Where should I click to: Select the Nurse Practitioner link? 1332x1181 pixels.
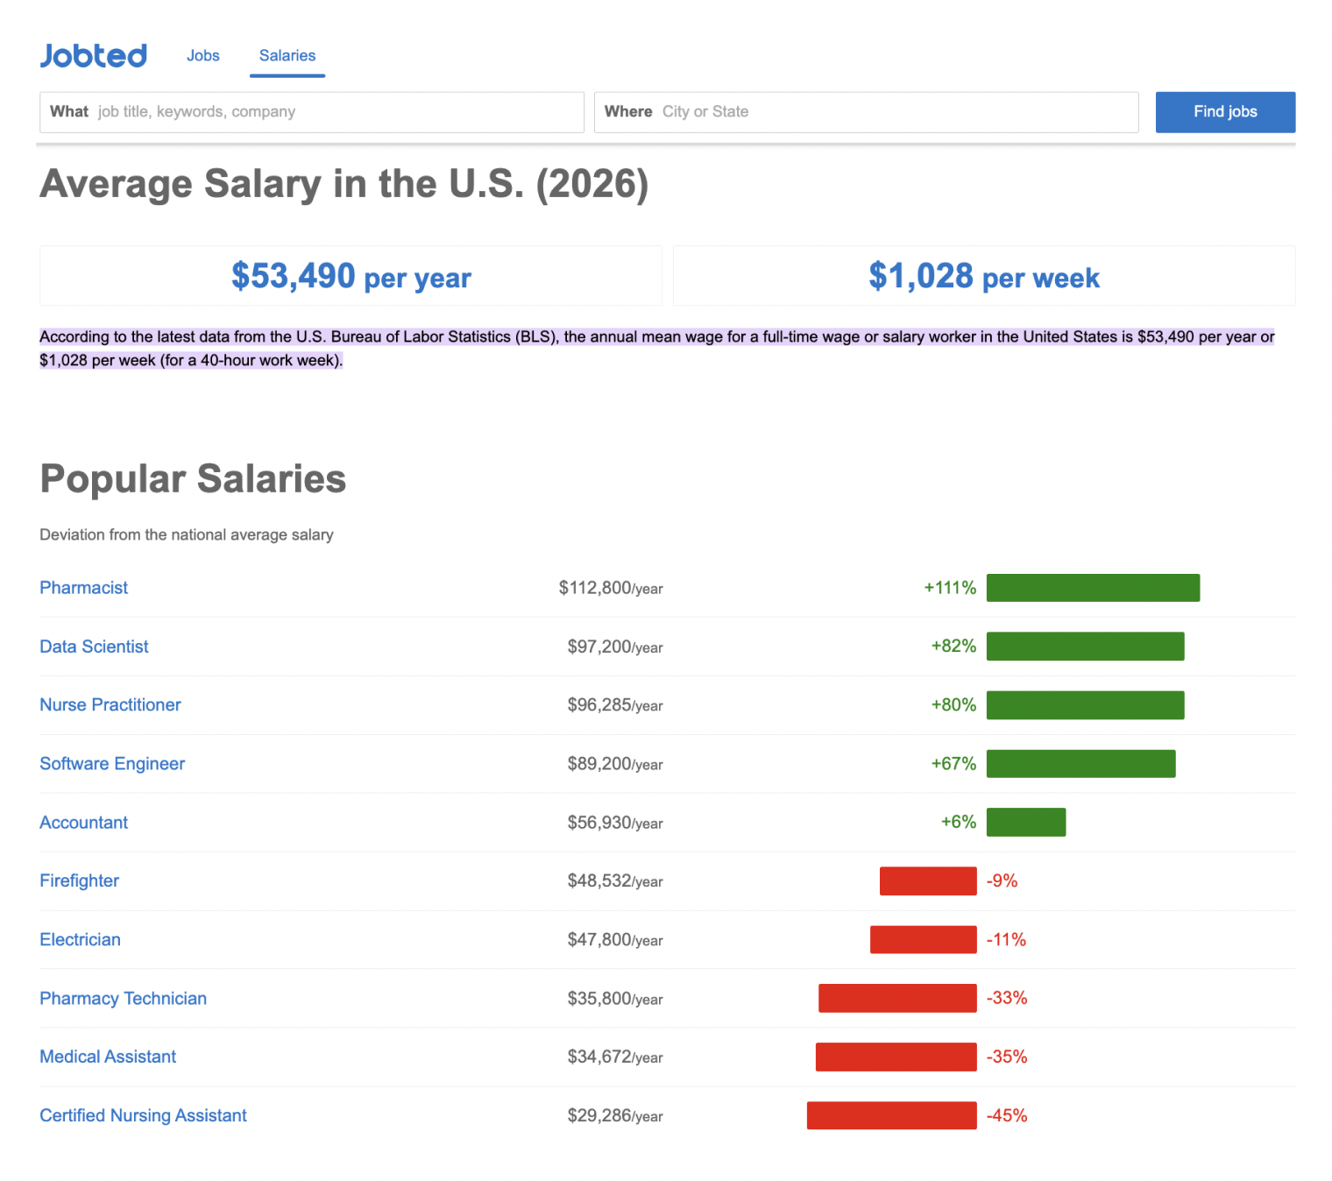[110, 705]
